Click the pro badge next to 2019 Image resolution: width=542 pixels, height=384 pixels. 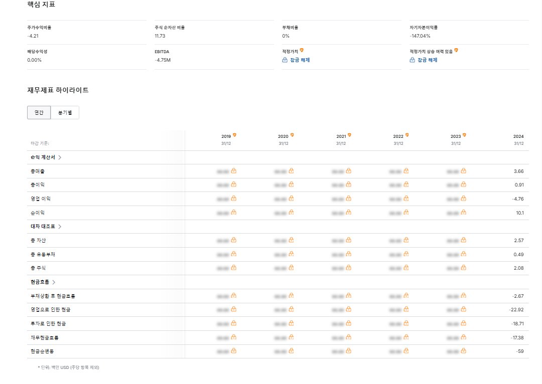coord(234,135)
